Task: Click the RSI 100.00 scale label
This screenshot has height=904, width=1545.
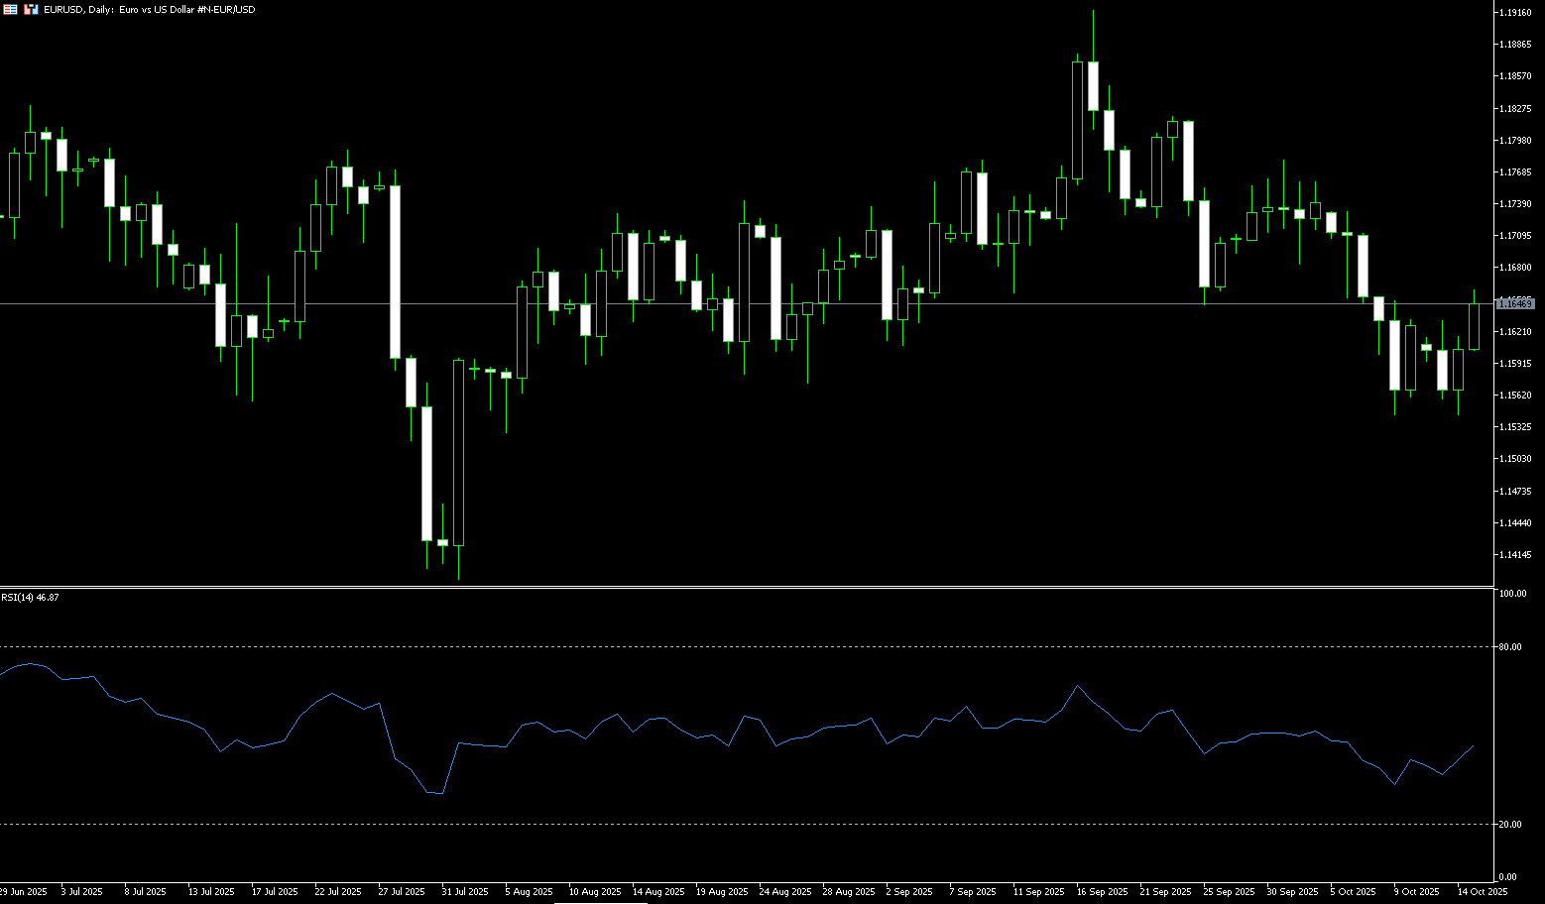Action: [x=1512, y=594]
